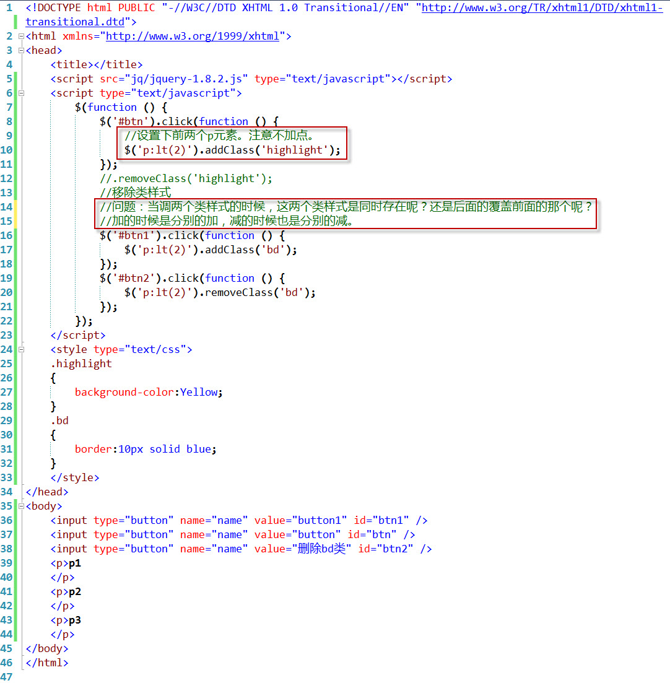
Task: Click the .highlight class selector
Action: pos(81,363)
